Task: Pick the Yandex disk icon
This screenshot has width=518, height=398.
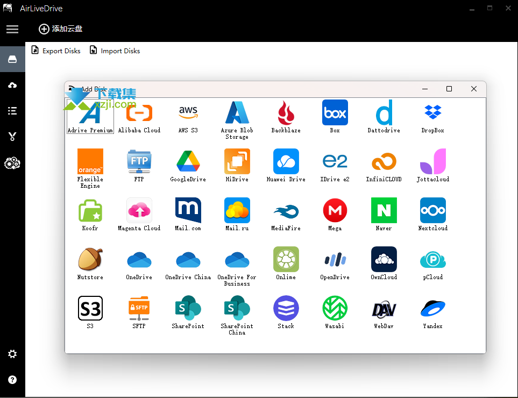Action: click(432, 308)
